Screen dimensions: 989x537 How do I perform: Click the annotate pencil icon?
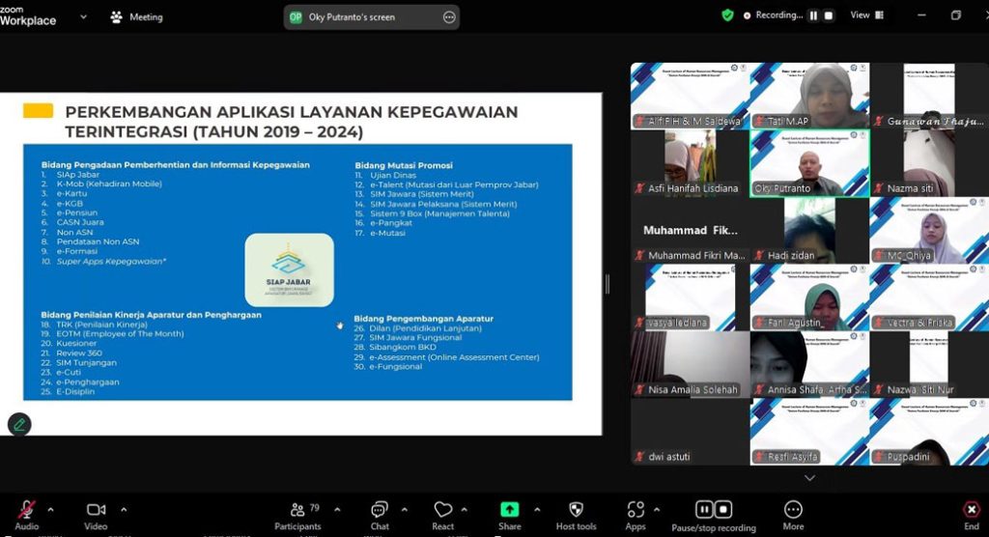(19, 425)
